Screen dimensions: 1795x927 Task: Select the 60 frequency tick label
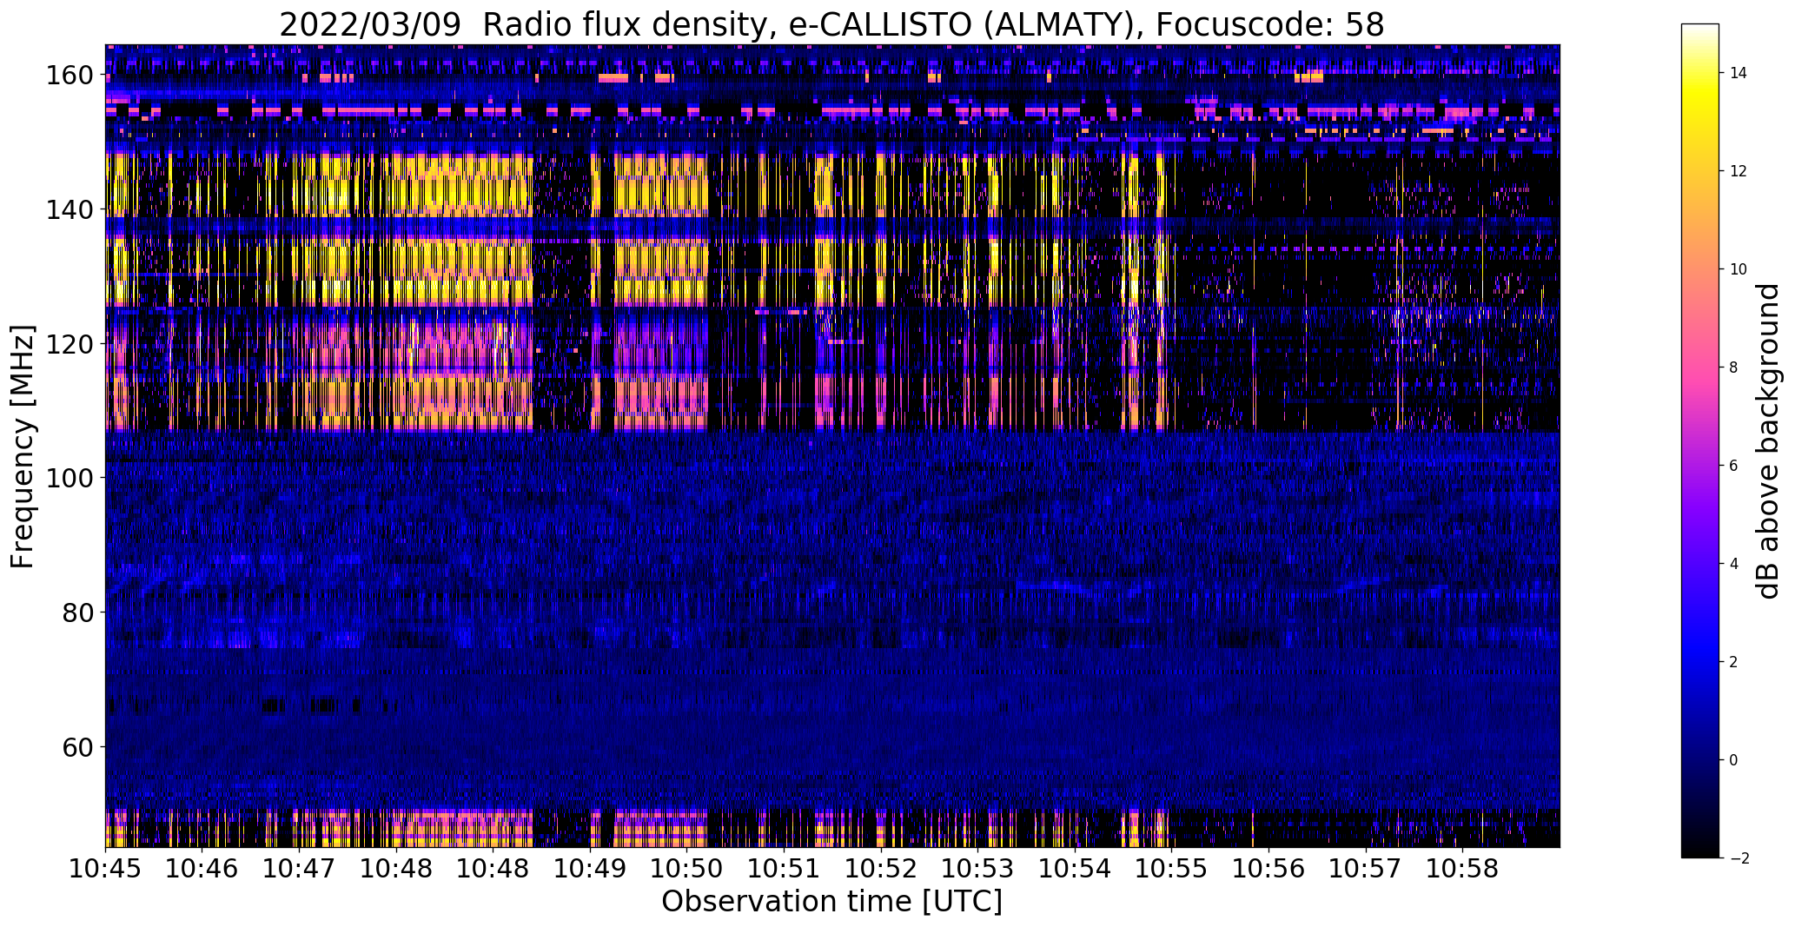tap(77, 746)
